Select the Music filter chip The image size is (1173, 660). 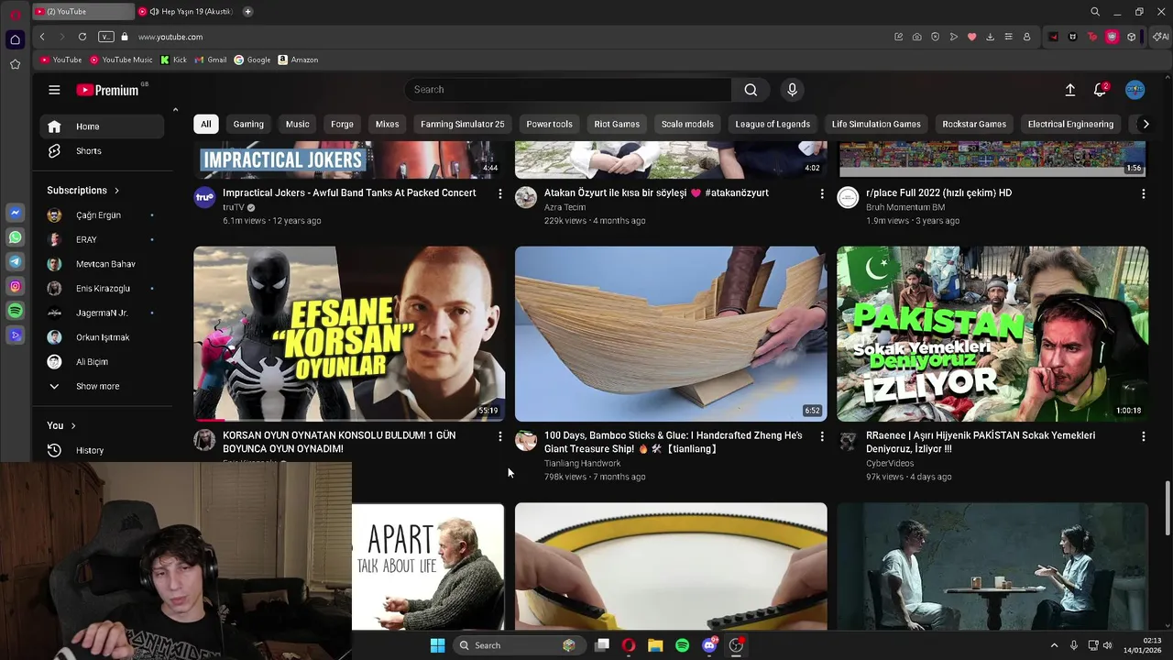298,124
